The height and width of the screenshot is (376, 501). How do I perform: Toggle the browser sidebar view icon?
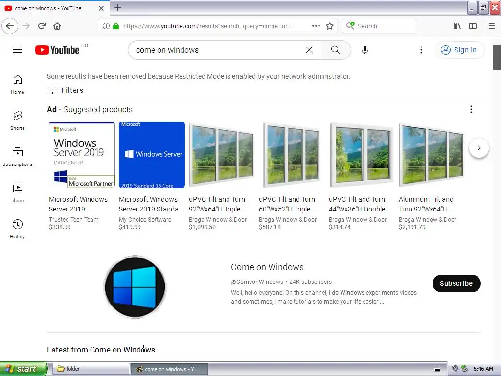(x=473, y=26)
